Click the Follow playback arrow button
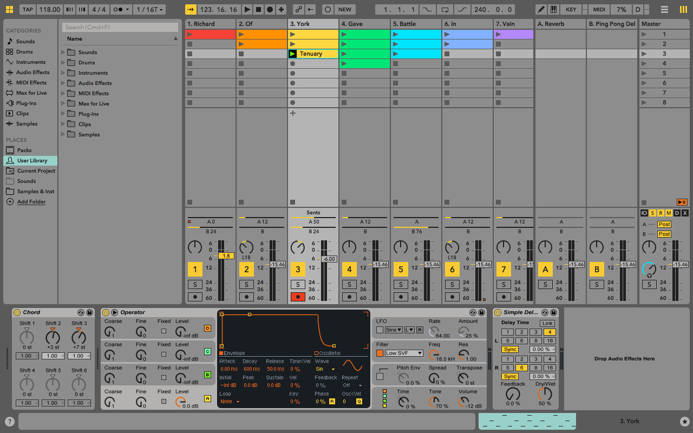This screenshot has width=693, height=433. click(190, 10)
